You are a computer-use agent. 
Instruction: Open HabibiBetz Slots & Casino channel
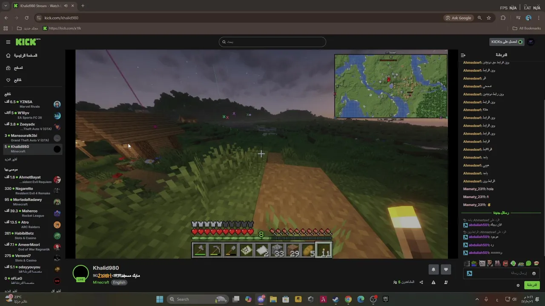point(32,235)
